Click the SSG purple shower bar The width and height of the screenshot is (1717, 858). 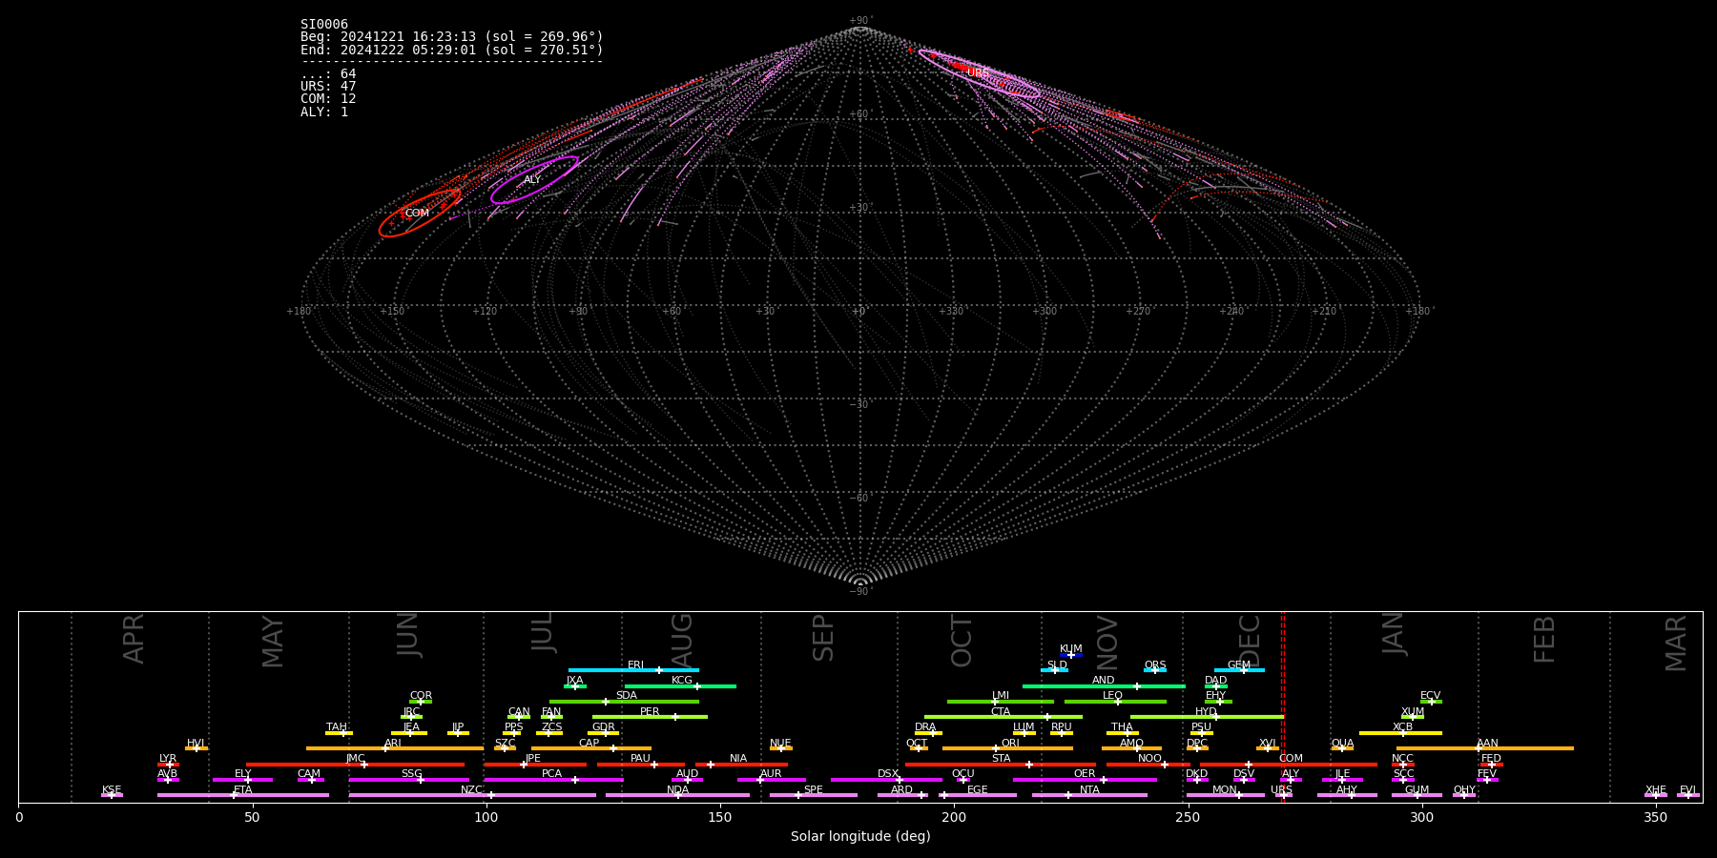point(409,780)
